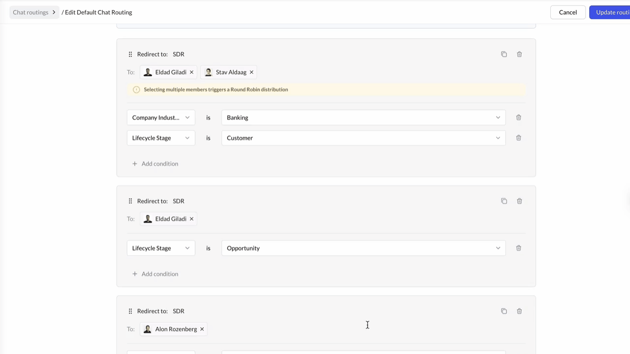Click the 'To:' recipients field of first rule

tap(326, 72)
